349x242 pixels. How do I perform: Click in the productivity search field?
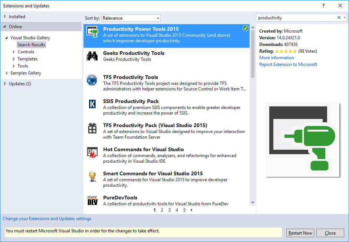(296, 18)
